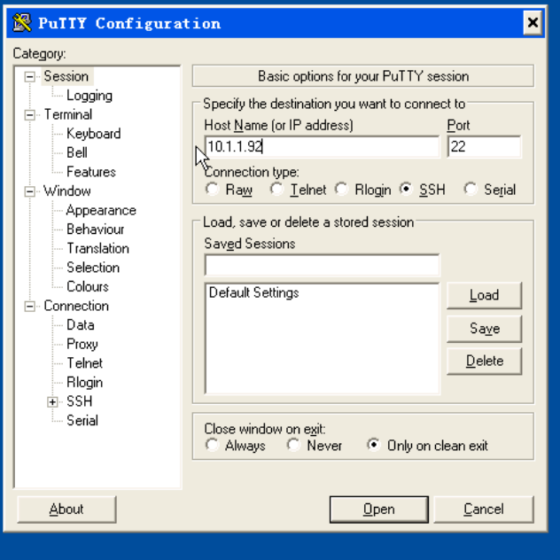Click the PuTTY icon in title bar
This screenshot has height=560, width=560.
coord(22,23)
